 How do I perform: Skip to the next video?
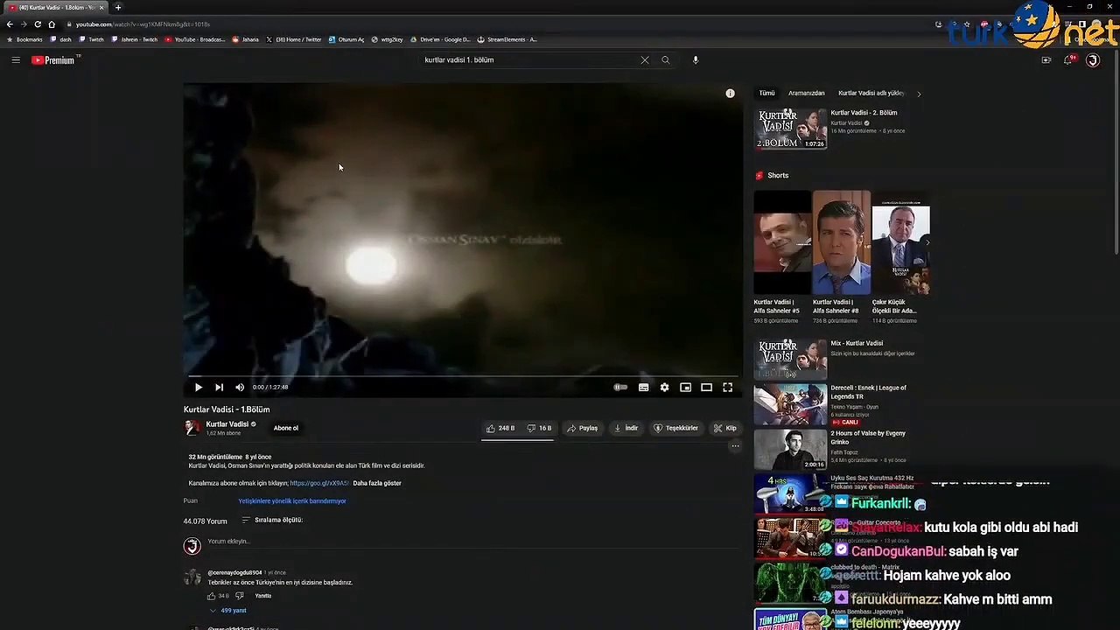tap(219, 388)
